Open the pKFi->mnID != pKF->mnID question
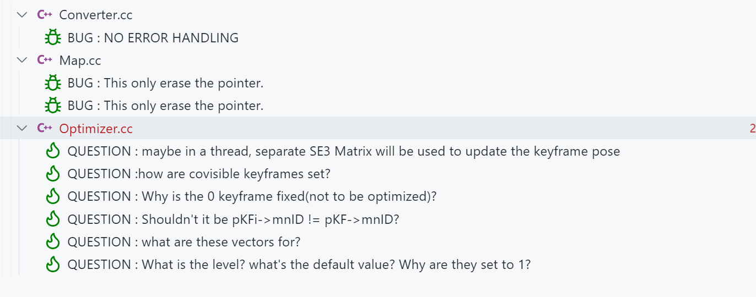Viewport: 756px width, 297px height. click(x=233, y=219)
